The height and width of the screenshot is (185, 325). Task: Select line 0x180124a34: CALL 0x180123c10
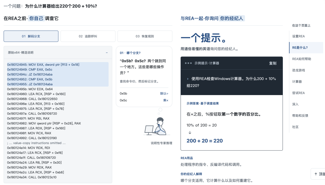(32, 178)
